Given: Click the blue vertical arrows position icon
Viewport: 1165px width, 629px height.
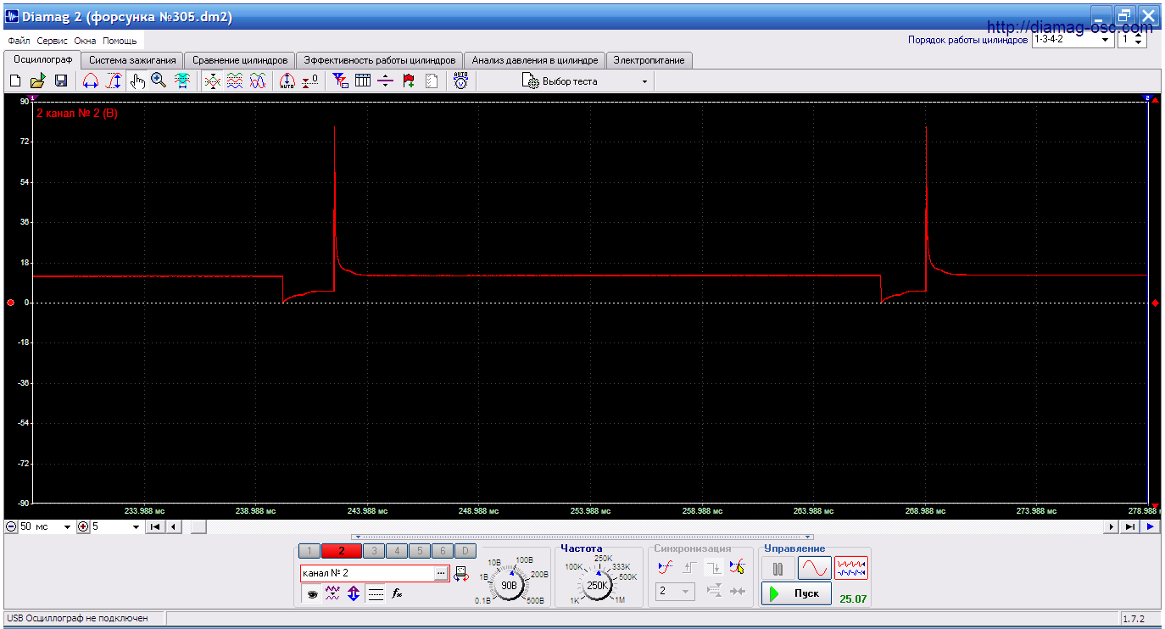Looking at the screenshot, I should [x=354, y=593].
